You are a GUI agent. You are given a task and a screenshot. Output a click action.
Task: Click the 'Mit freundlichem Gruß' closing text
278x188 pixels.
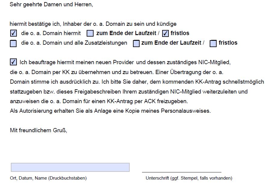(x=39, y=130)
